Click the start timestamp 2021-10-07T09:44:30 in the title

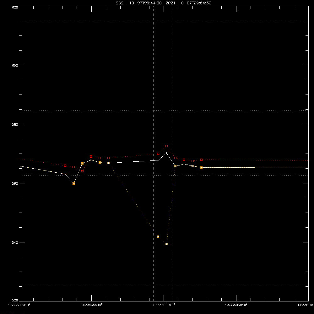click(139, 3)
